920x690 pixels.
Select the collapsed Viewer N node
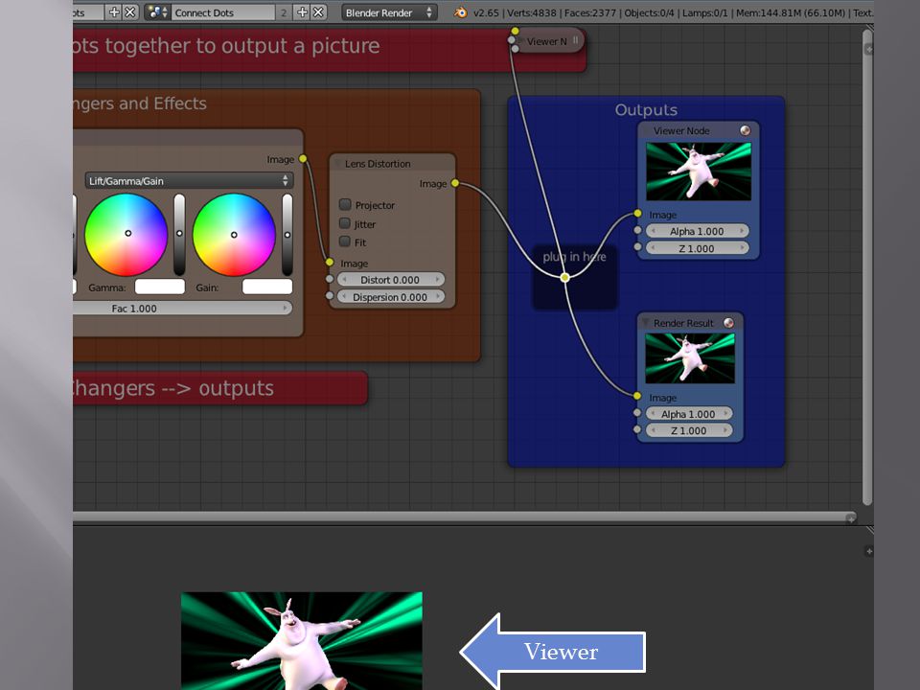coord(546,41)
